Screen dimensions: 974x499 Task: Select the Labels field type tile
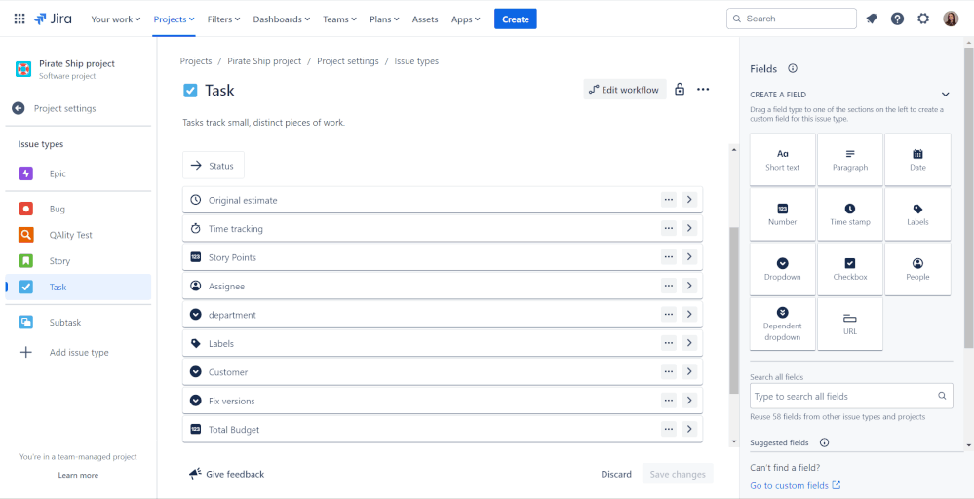coord(917,214)
